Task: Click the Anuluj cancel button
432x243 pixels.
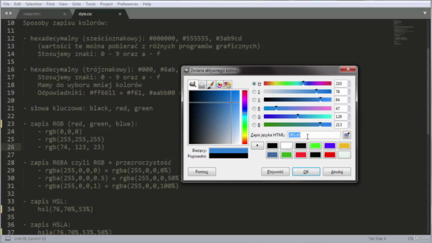Action: click(x=337, y=171)
